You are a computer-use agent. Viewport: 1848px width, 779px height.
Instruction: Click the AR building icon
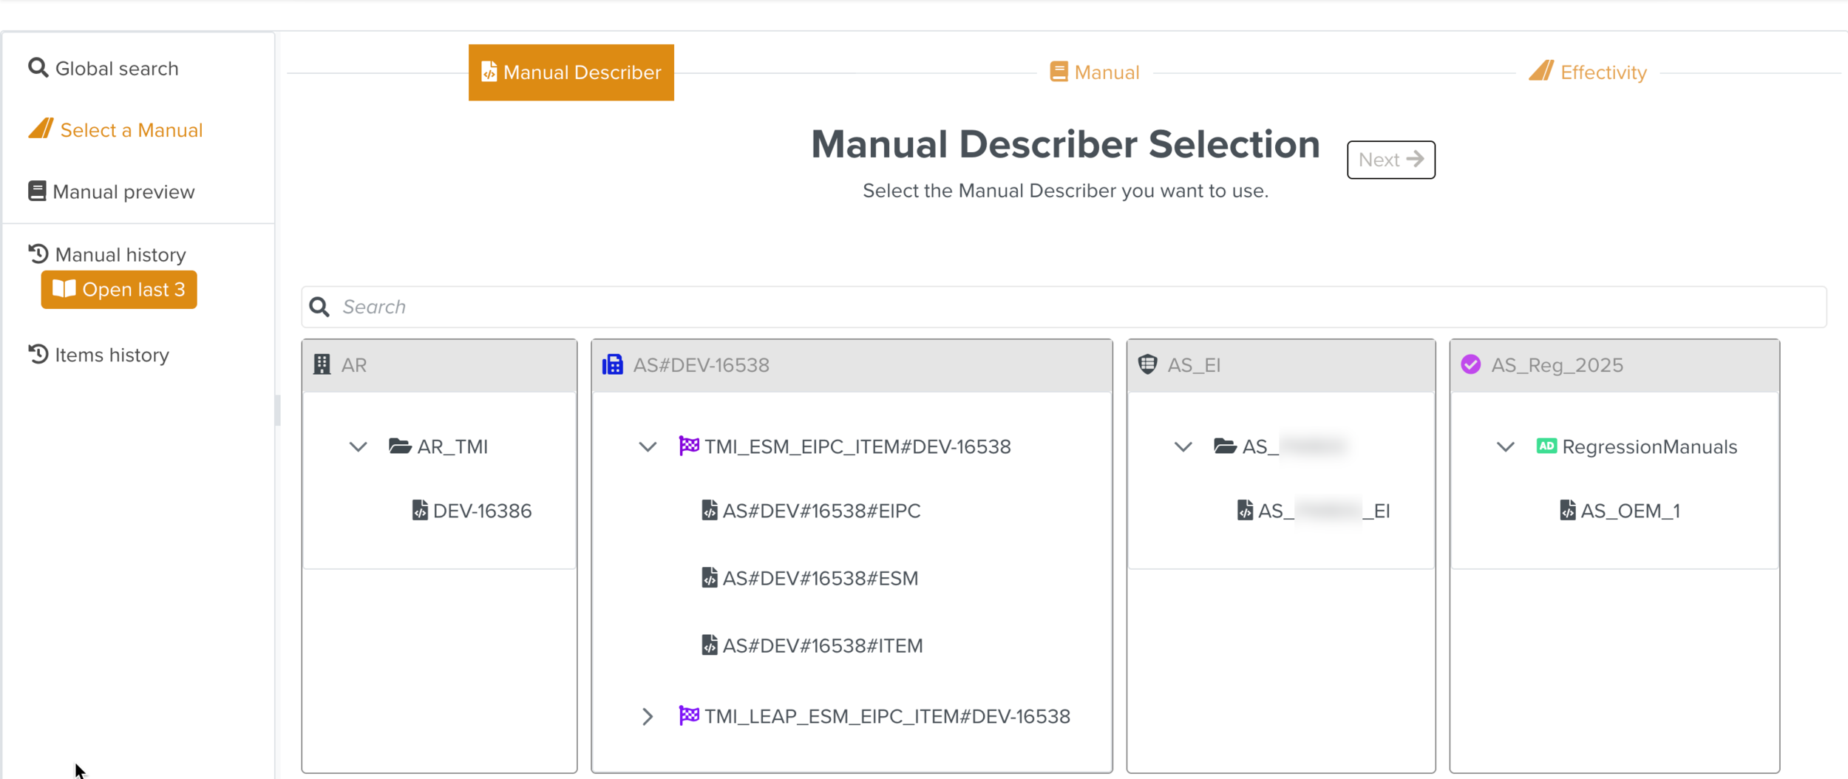tap(322, 365)
